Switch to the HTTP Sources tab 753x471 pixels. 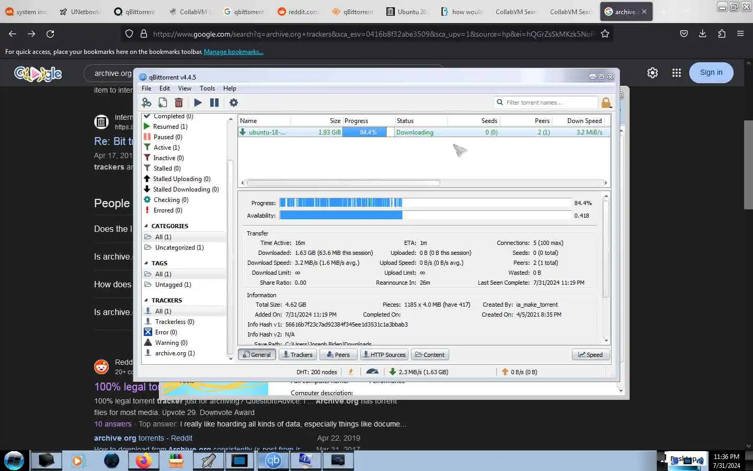click(x=384, y=355)
